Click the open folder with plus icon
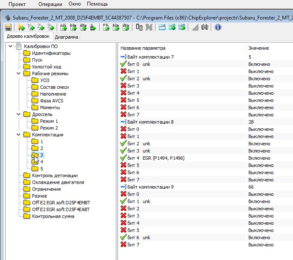The width and height of the screenshot is (293, 260). (21, 27)
